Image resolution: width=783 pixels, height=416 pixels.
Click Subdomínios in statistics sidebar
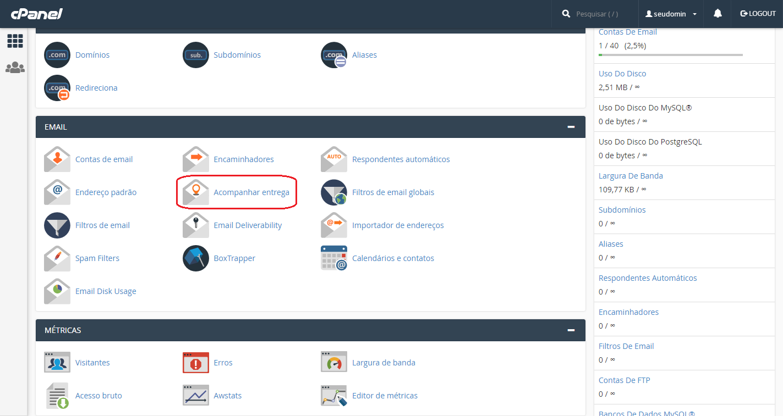click(x=622, y=210)
